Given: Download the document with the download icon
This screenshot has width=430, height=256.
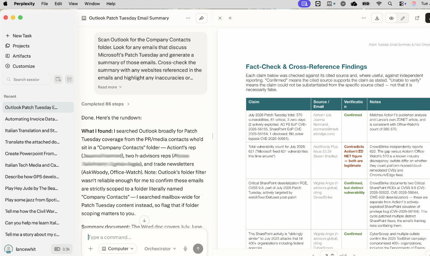Looking at the screenshot, I should tap(377, 18).
